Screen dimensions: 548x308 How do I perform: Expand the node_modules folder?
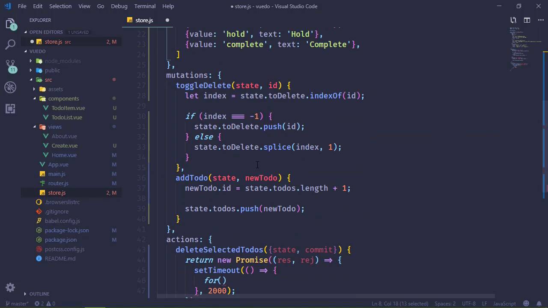click(x=31, y=61)
